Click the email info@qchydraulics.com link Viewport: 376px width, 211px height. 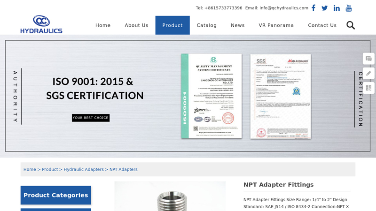pyautogui.click(x=284, y=8)
